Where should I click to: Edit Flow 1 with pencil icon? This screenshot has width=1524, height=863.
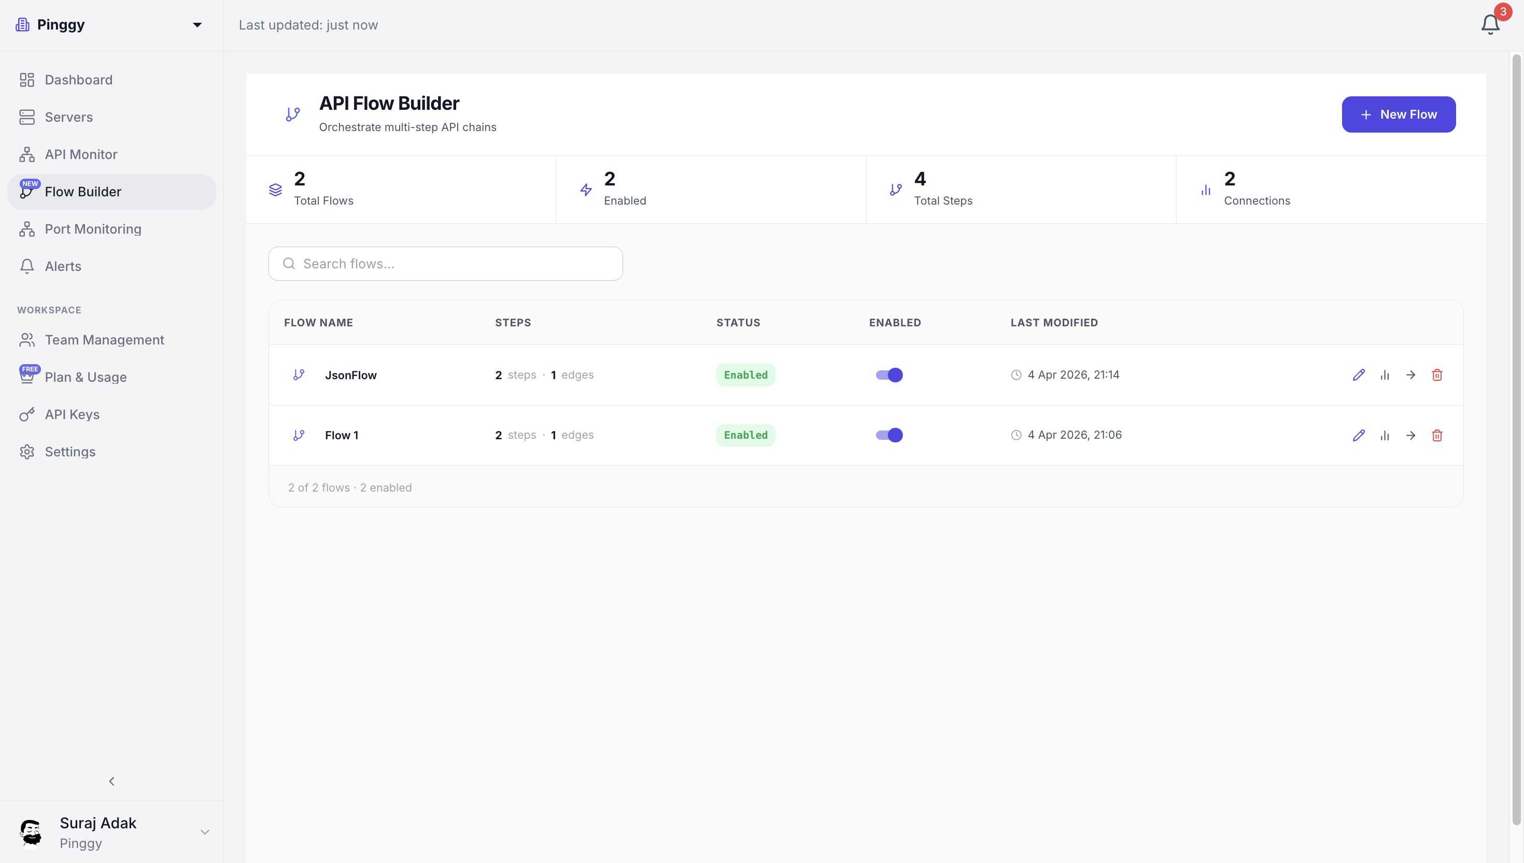pyautogui.click(x=1359, y=435)
